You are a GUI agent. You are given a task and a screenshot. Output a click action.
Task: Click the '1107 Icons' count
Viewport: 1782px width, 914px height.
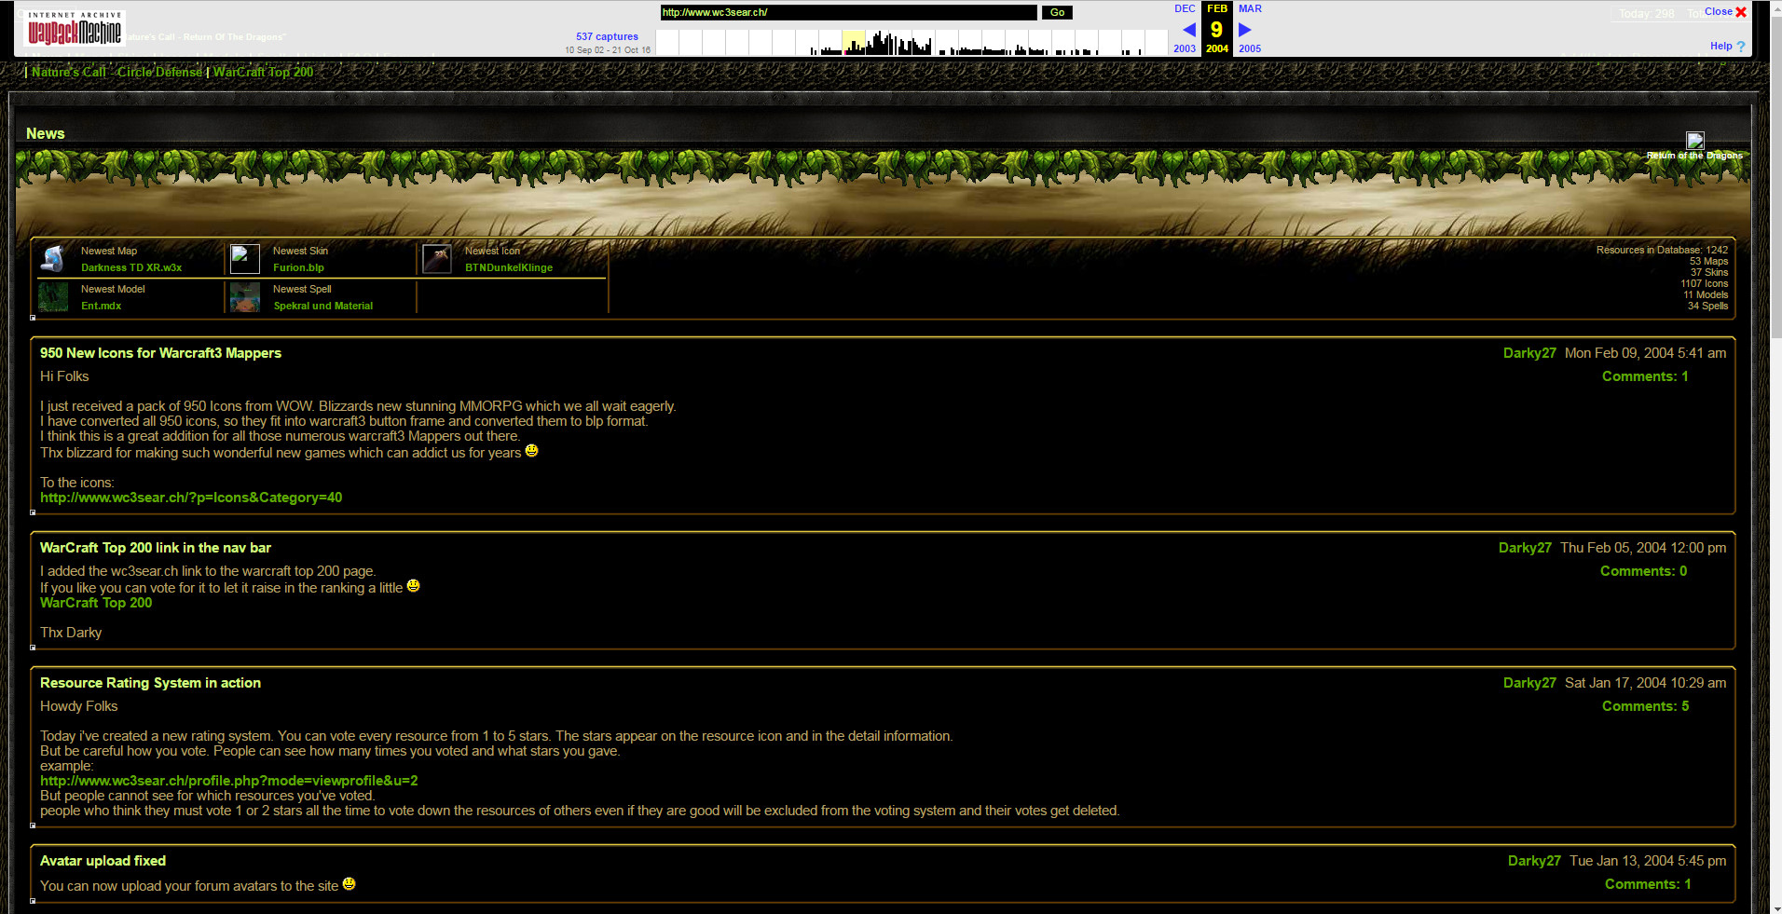1705,283
